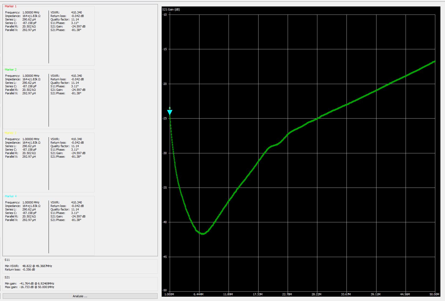Screen dimensions: 445x301
Task: Click Marker 4 VSWR value 410.340
Action: coord(77,202)
